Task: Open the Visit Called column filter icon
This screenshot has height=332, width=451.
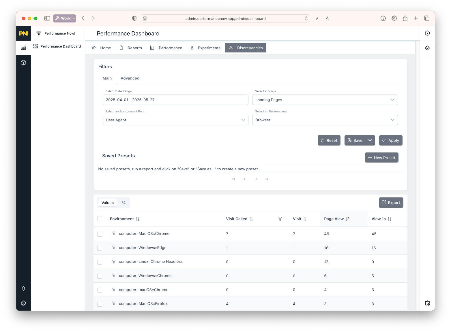Action: click(280, 219)
